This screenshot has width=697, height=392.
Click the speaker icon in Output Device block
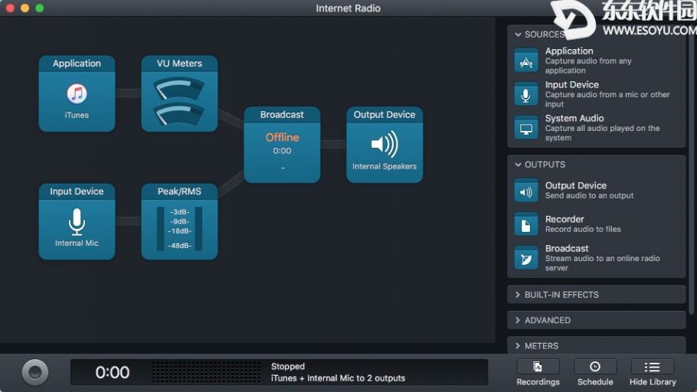[384, 144]
